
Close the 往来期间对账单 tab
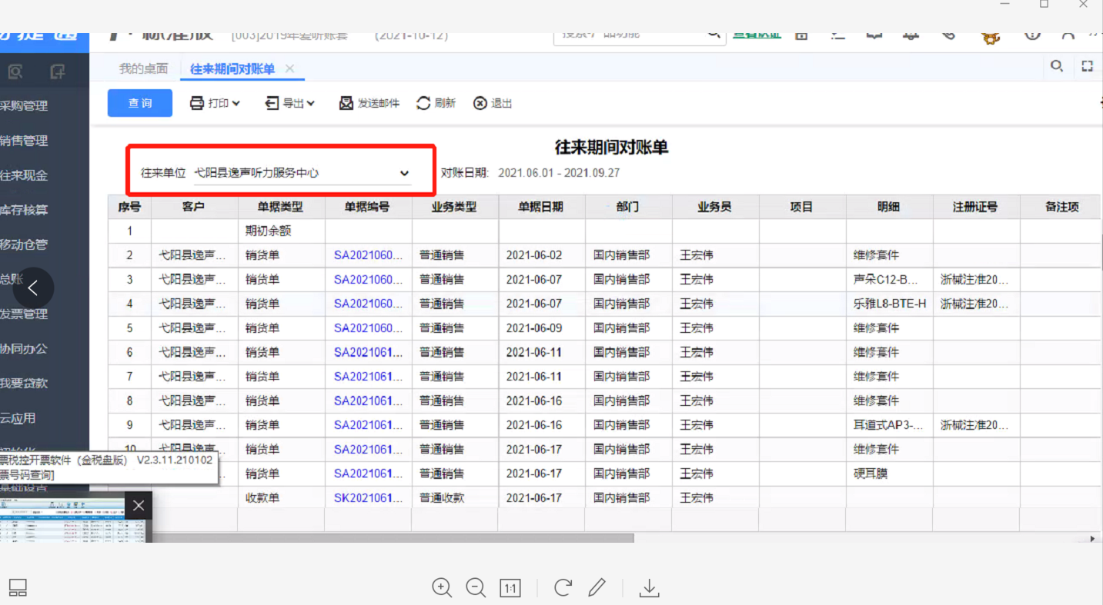pyautogui.click(x=290, y=68)
